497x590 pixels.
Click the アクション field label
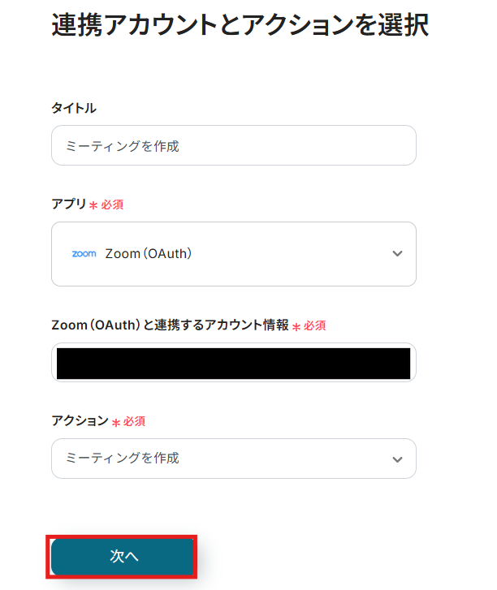[80, 420]
